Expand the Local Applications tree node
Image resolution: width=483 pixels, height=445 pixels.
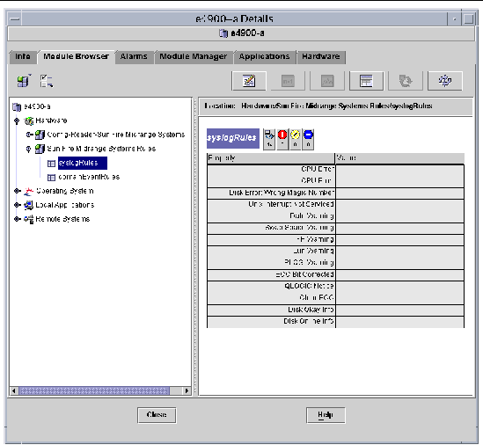click(x=18, y=205)
